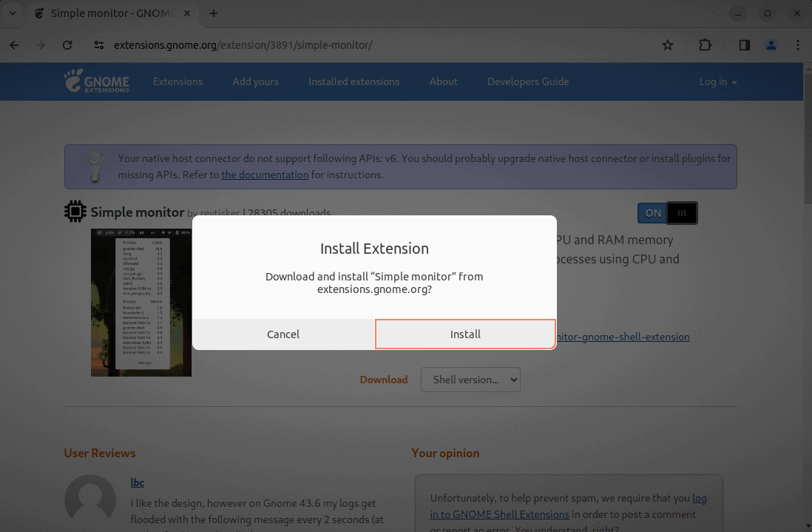
Task: Toggle the extension ON/OFF switch
Action: click(x=668, y=213)
